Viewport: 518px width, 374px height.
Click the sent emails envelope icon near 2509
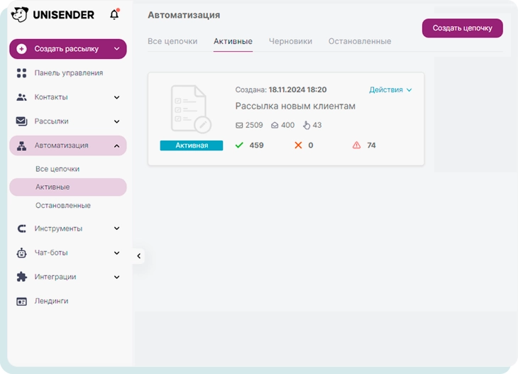tap(239, 125)
